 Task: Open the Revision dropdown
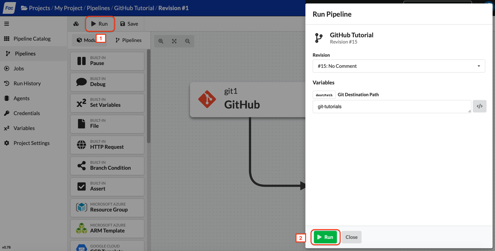pyautogui.click(x=398, y=66)
